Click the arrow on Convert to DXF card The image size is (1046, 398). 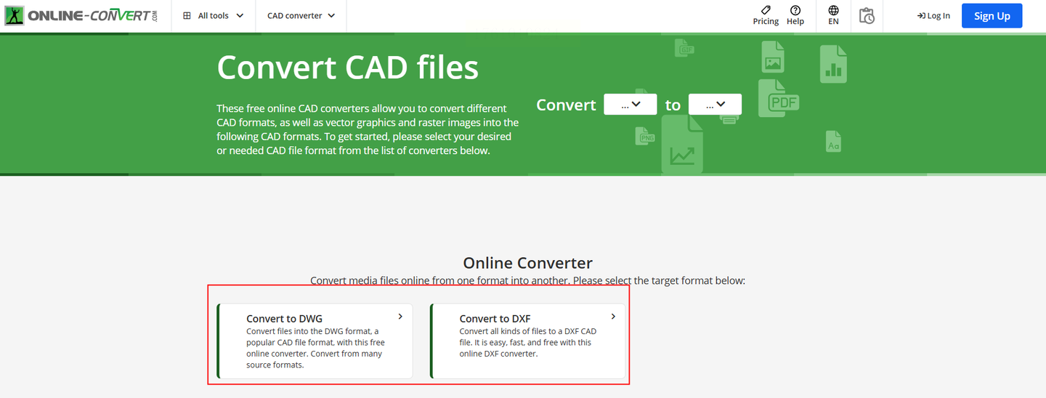613,317
